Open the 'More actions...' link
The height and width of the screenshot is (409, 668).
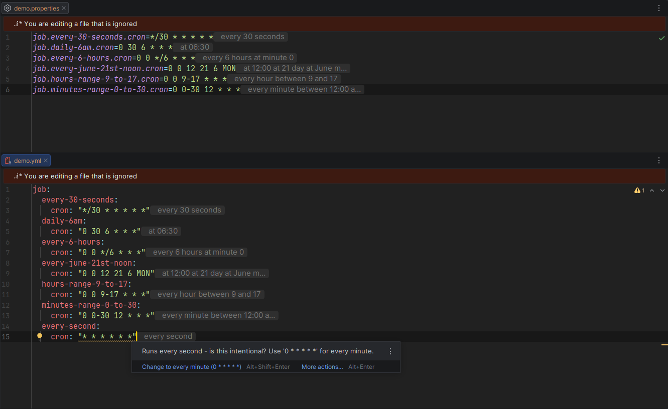pos(322,367)
